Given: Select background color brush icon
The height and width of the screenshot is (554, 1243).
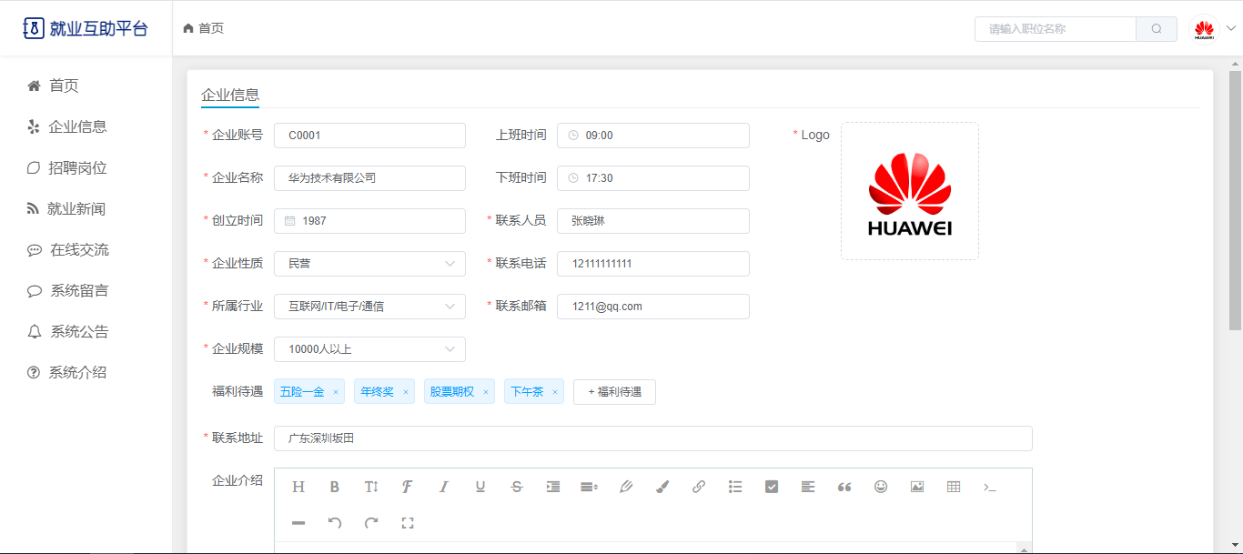Looking at the screenshot, I should 662,487.
